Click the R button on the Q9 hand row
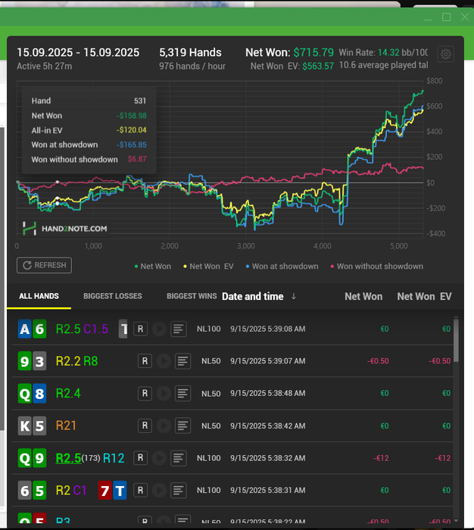The width and height of the screenshot is (474, 530). (141, 458)
